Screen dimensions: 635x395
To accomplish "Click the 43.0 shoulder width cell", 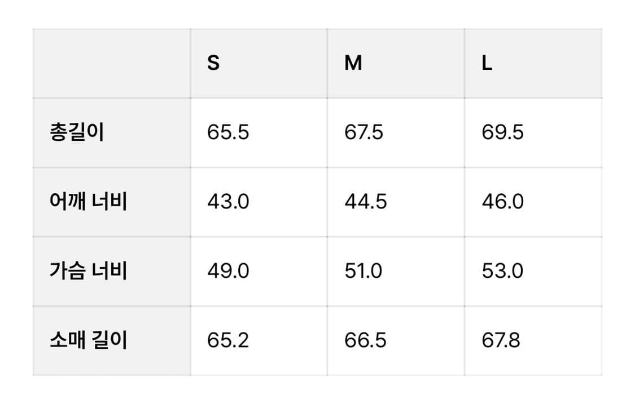I will [x=259, y=202].
